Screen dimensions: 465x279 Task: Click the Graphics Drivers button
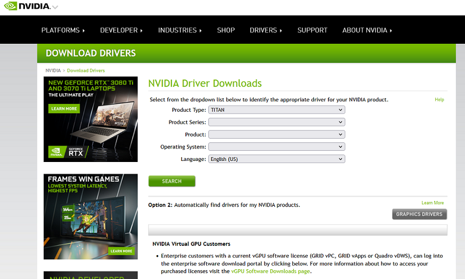click(x=419, y=214)
